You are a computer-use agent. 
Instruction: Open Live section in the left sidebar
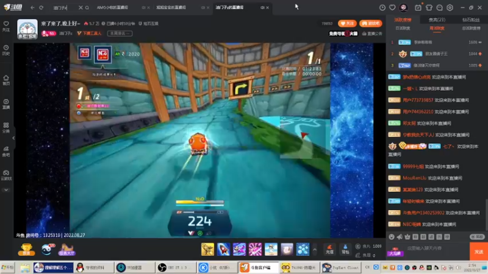coord(6,104)
